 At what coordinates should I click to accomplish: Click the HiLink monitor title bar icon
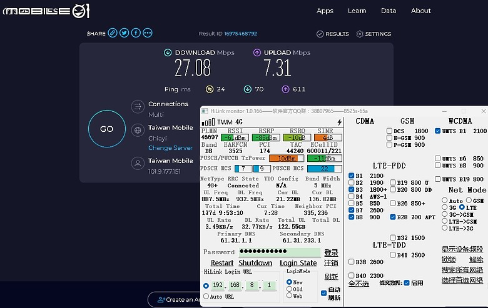click(205, 111)
